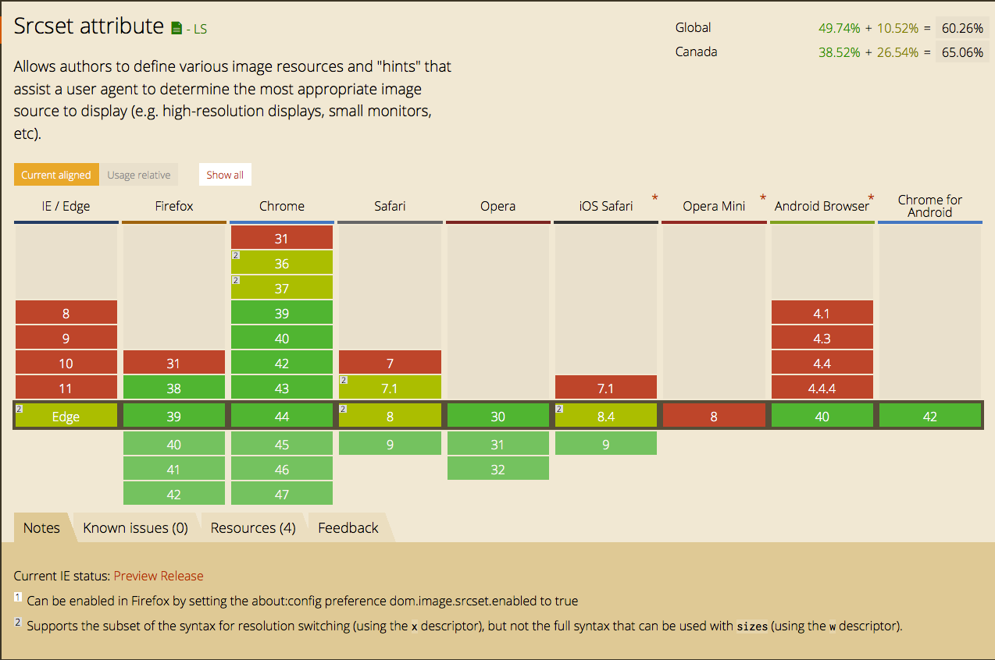
Task: Select the Opera Mini column header
Action: click(x=714, y=206)
